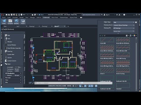Select the Brick-090 Furring wall style thumbnail

pos(123,55)
